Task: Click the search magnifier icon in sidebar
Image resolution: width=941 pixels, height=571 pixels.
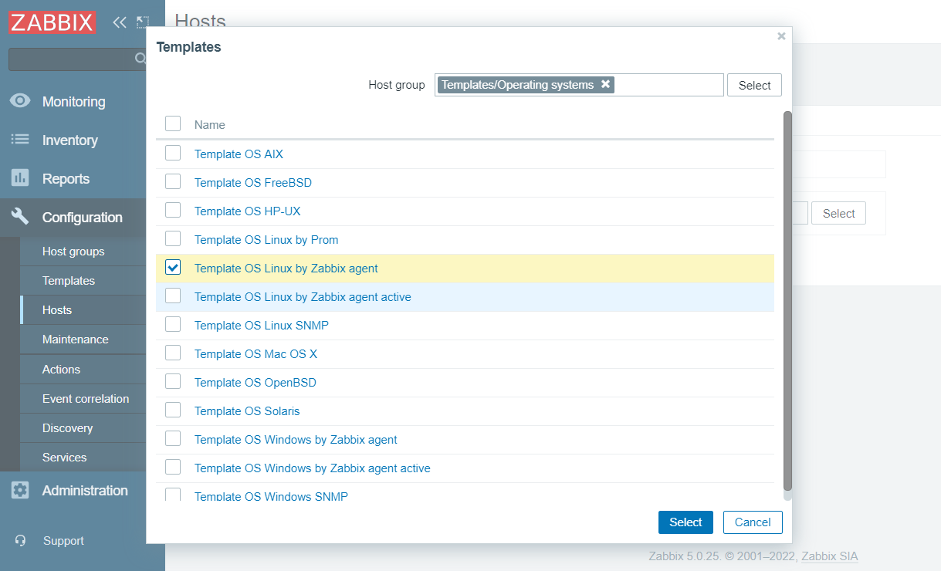Action: point(140,59)
